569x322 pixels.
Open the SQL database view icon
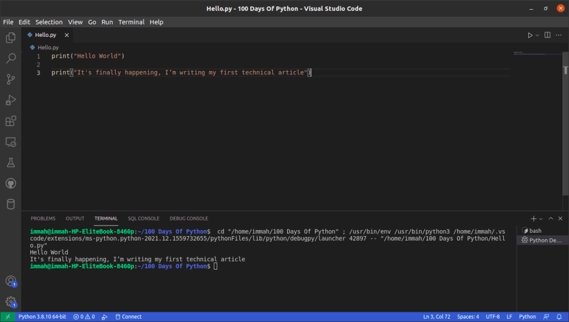(x=11, y=204)
